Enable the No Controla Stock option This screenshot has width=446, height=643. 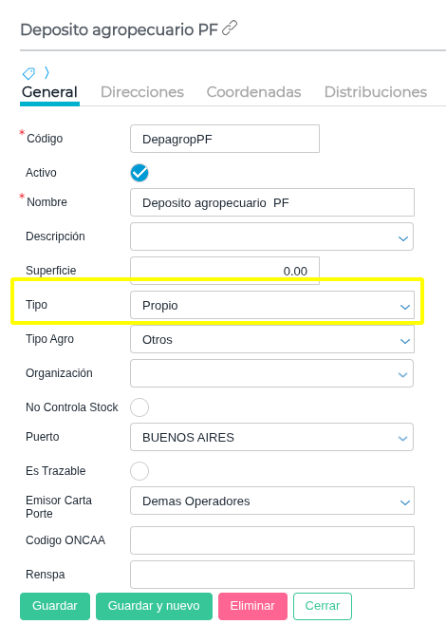139,407
